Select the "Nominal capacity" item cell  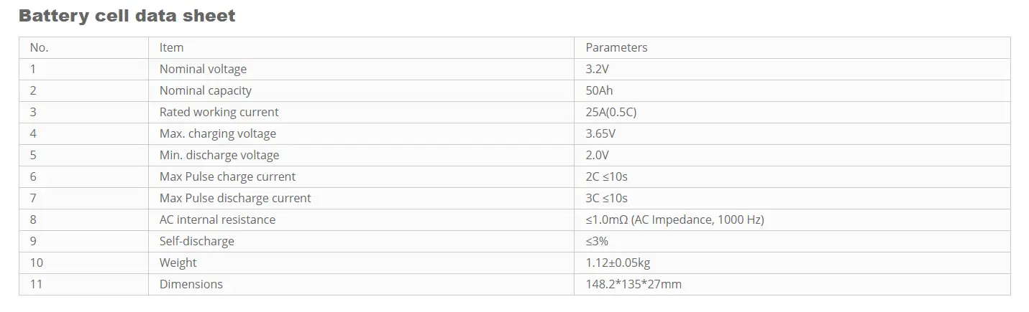click(x=206, y=90)
